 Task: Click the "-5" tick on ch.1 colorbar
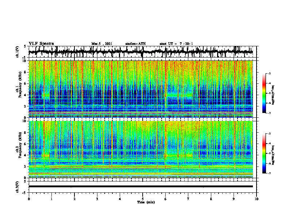click(269, 93)
